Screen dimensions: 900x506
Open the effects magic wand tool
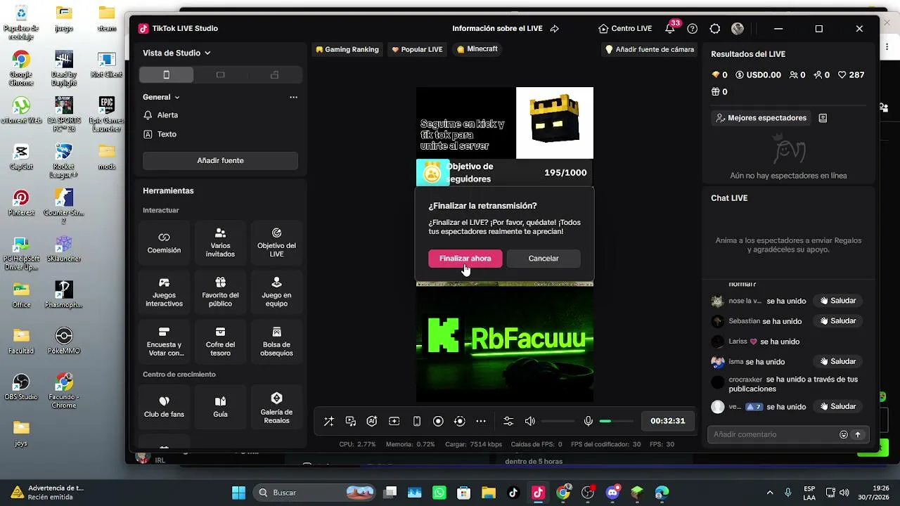coord(328,421)
